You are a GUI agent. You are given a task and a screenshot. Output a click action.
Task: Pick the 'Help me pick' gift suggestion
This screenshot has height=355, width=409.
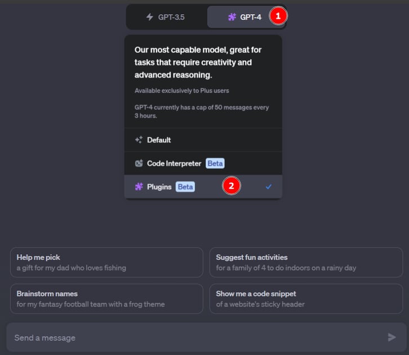(106, 262)
